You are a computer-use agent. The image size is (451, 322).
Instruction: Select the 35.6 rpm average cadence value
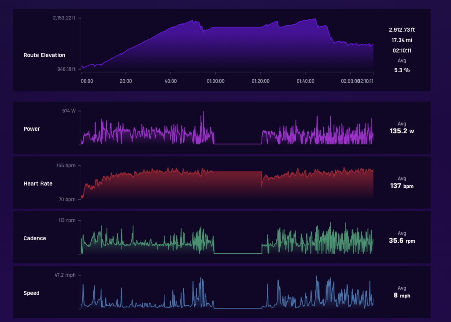402,241
